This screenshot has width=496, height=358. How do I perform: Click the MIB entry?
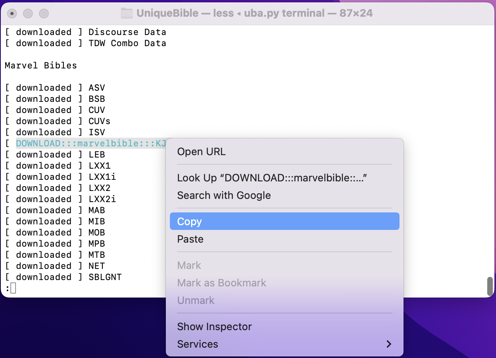click(x=55, y=221)
